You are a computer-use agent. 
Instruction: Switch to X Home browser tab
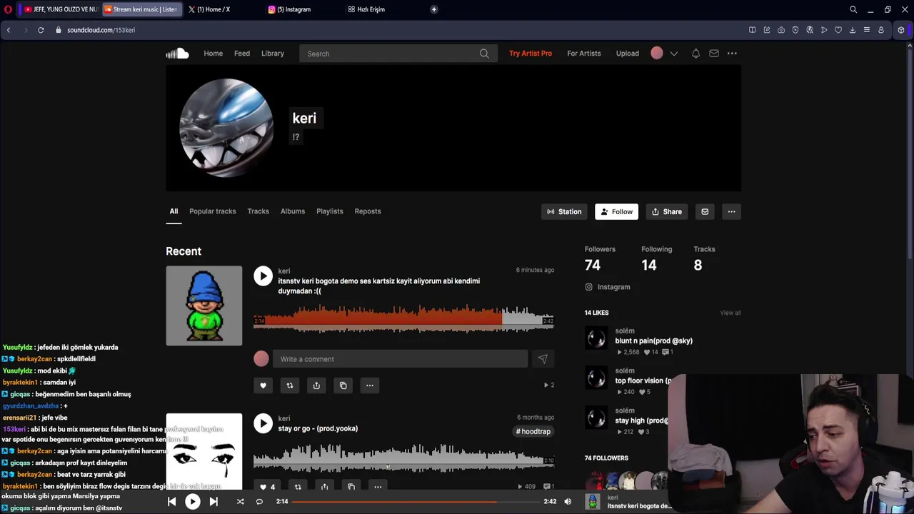[213, 9]
